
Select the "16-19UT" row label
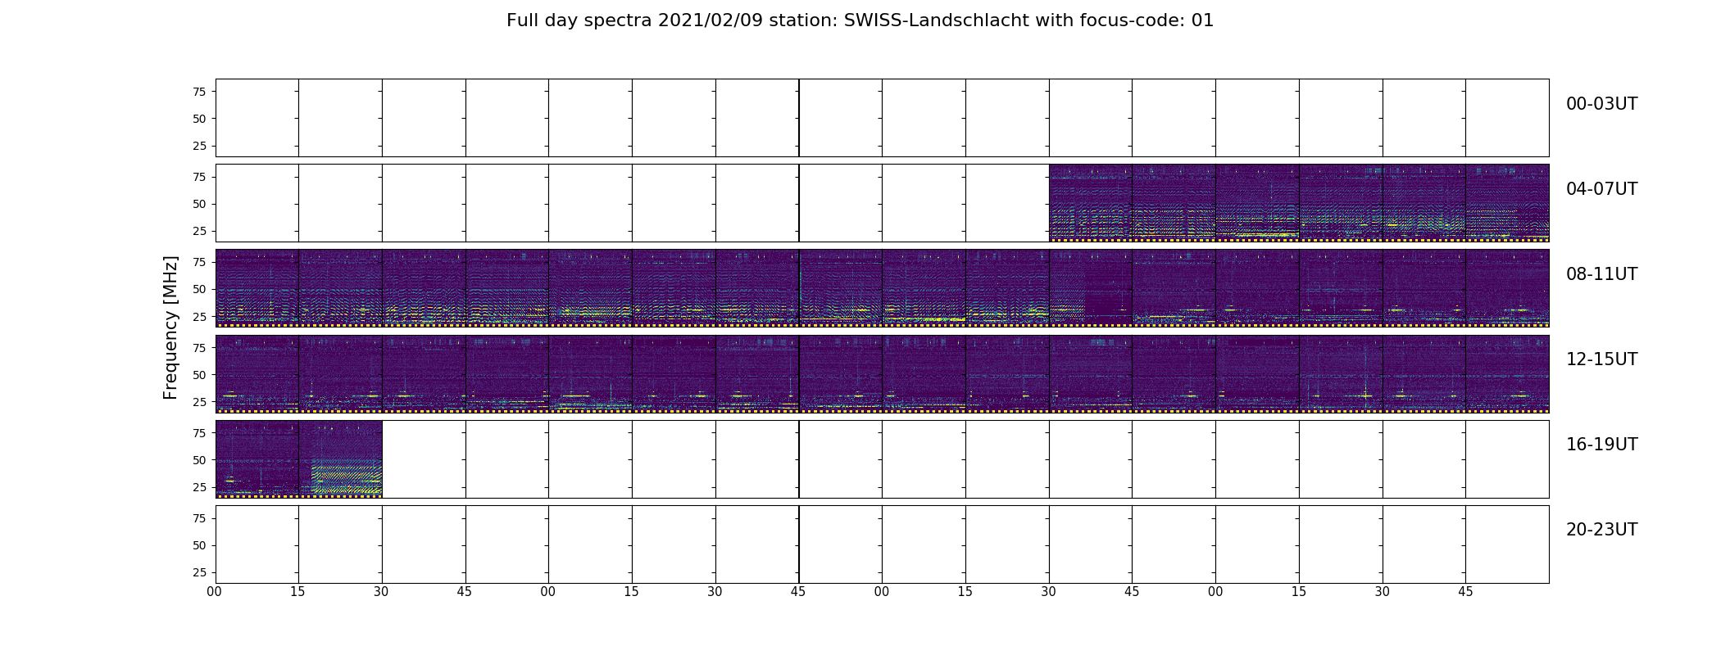1601,445
